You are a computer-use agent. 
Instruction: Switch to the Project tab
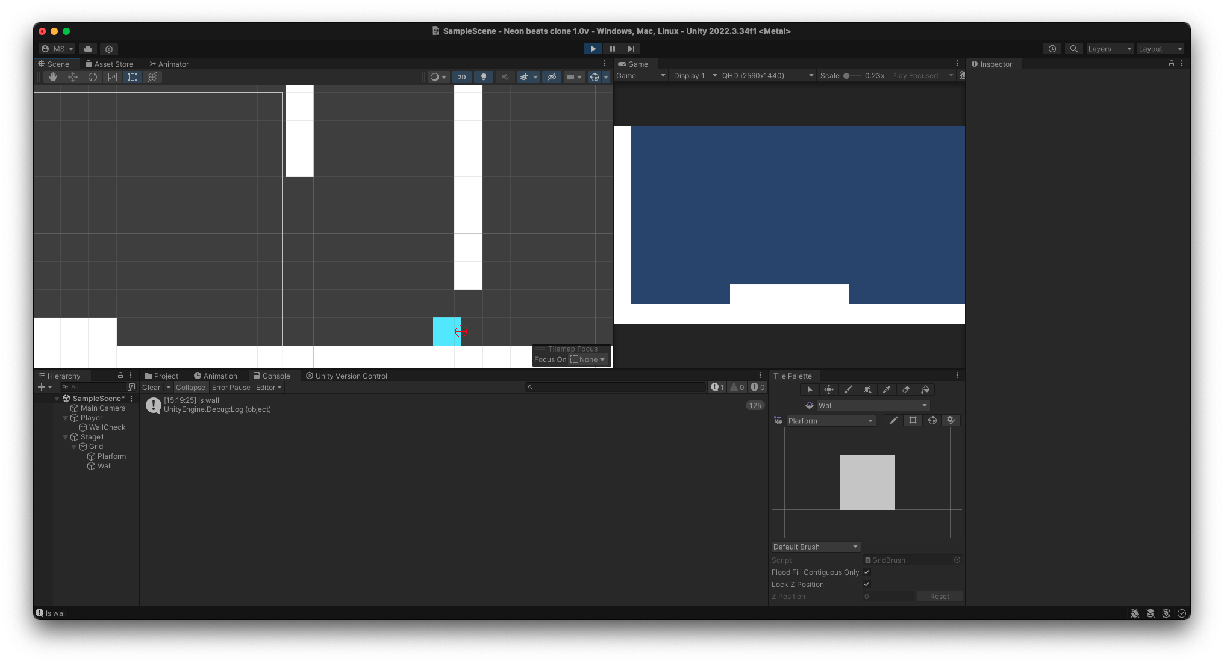click(x=161, y=376)
